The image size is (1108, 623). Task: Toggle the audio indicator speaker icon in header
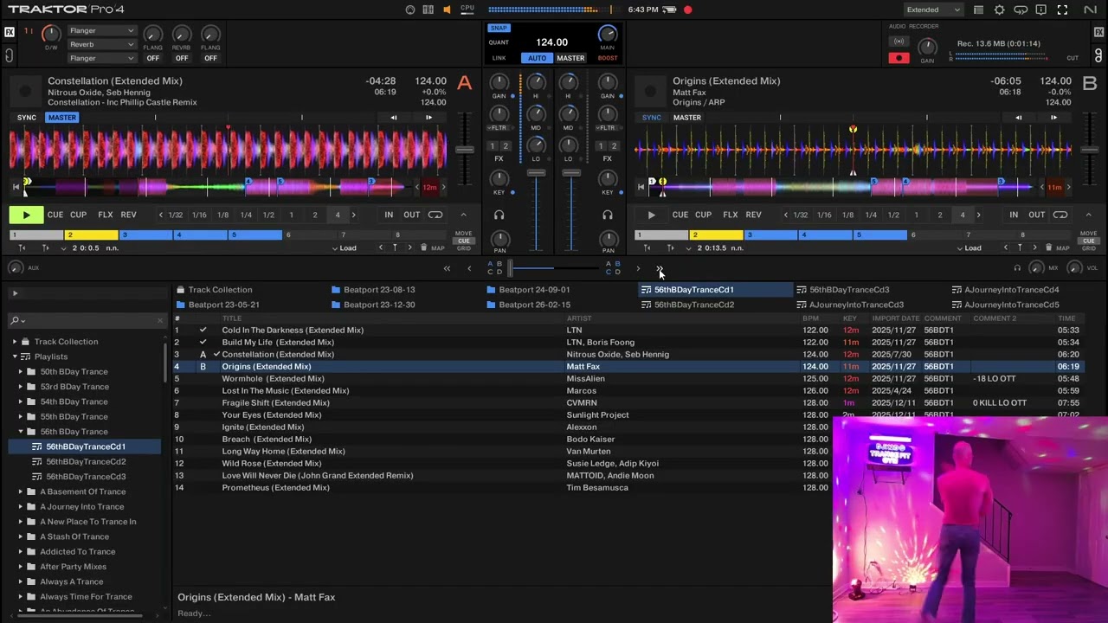click(x=447, y=10)
